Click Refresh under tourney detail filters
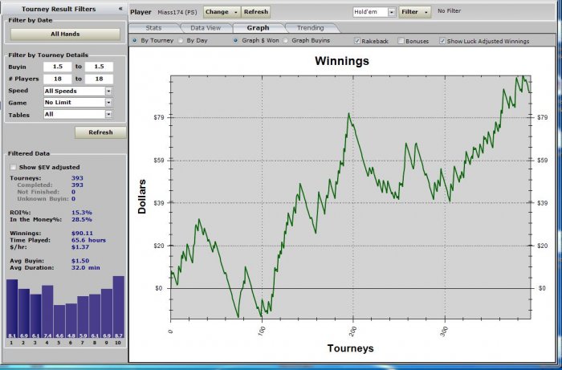 (x=100, y=132)
